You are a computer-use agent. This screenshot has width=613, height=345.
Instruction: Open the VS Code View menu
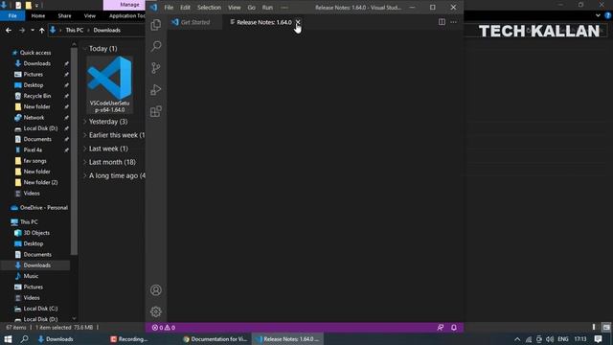(x=235, y=8)
